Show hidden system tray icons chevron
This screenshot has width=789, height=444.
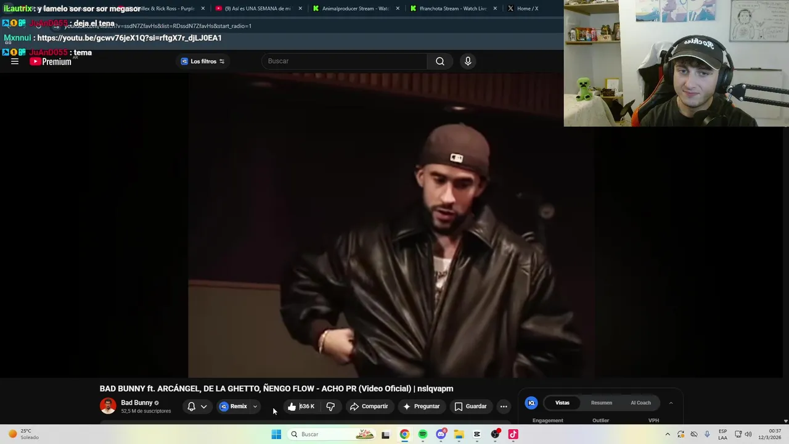coord(667,434)
